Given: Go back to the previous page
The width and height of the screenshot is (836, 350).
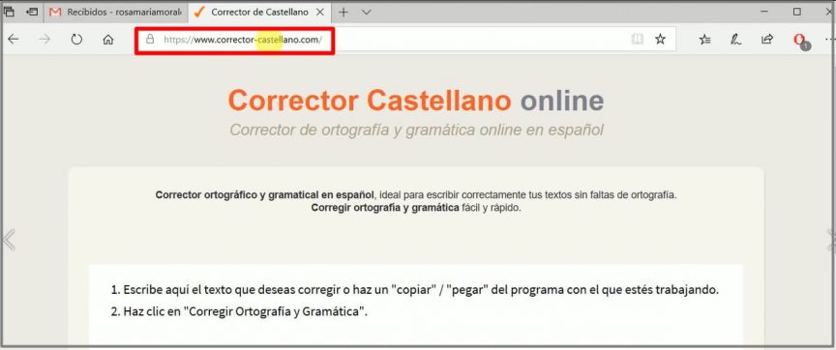Looking at the screenshot, I should pos(14,39).
